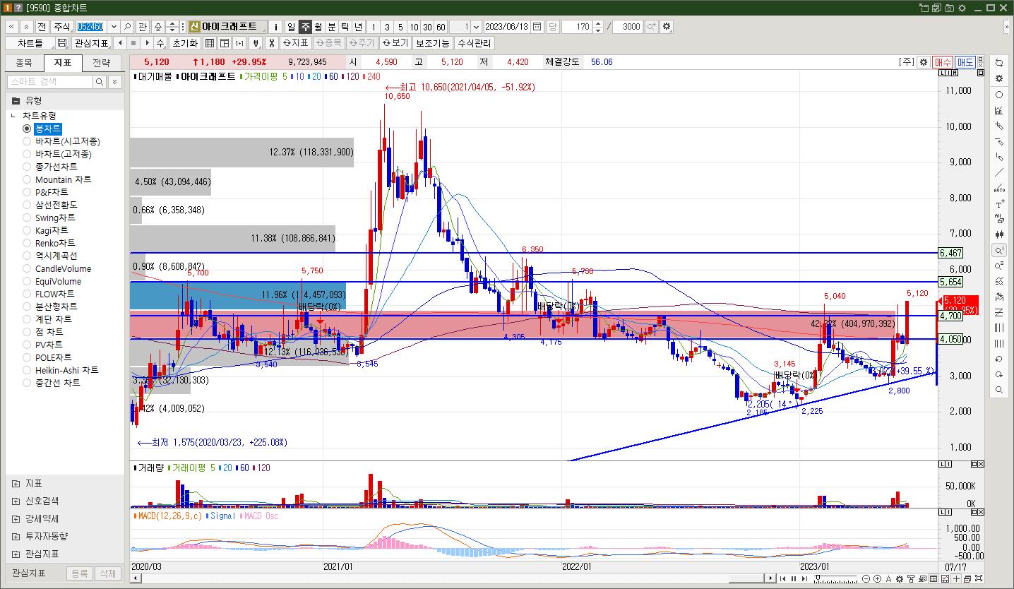Click the scissors cut tool icon
The width and height of the screenshot is (1014, 589).
pyautogui.click(x=271, y=43)
